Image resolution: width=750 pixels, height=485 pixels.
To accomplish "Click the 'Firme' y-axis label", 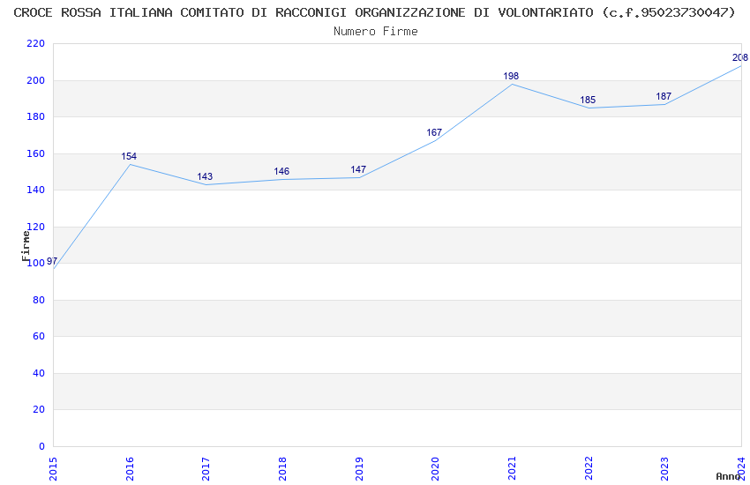I will pos(26,246).
